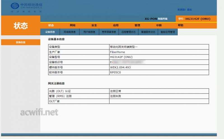The width and height of the screenshot is (224, 139).
Task: Open the 用户侧信息 tab
Action: pos(89,32)
